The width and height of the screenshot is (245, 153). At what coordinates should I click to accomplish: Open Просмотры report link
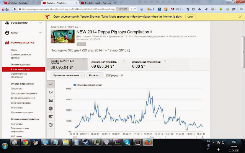(16, 88)
